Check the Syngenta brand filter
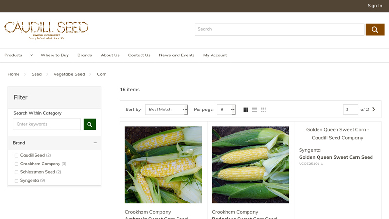The width and height of the screenshot is (389, 219). 17,181
